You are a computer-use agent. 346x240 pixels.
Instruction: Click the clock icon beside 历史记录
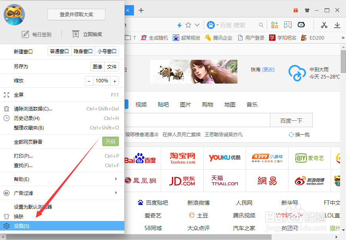coord(6,118)
